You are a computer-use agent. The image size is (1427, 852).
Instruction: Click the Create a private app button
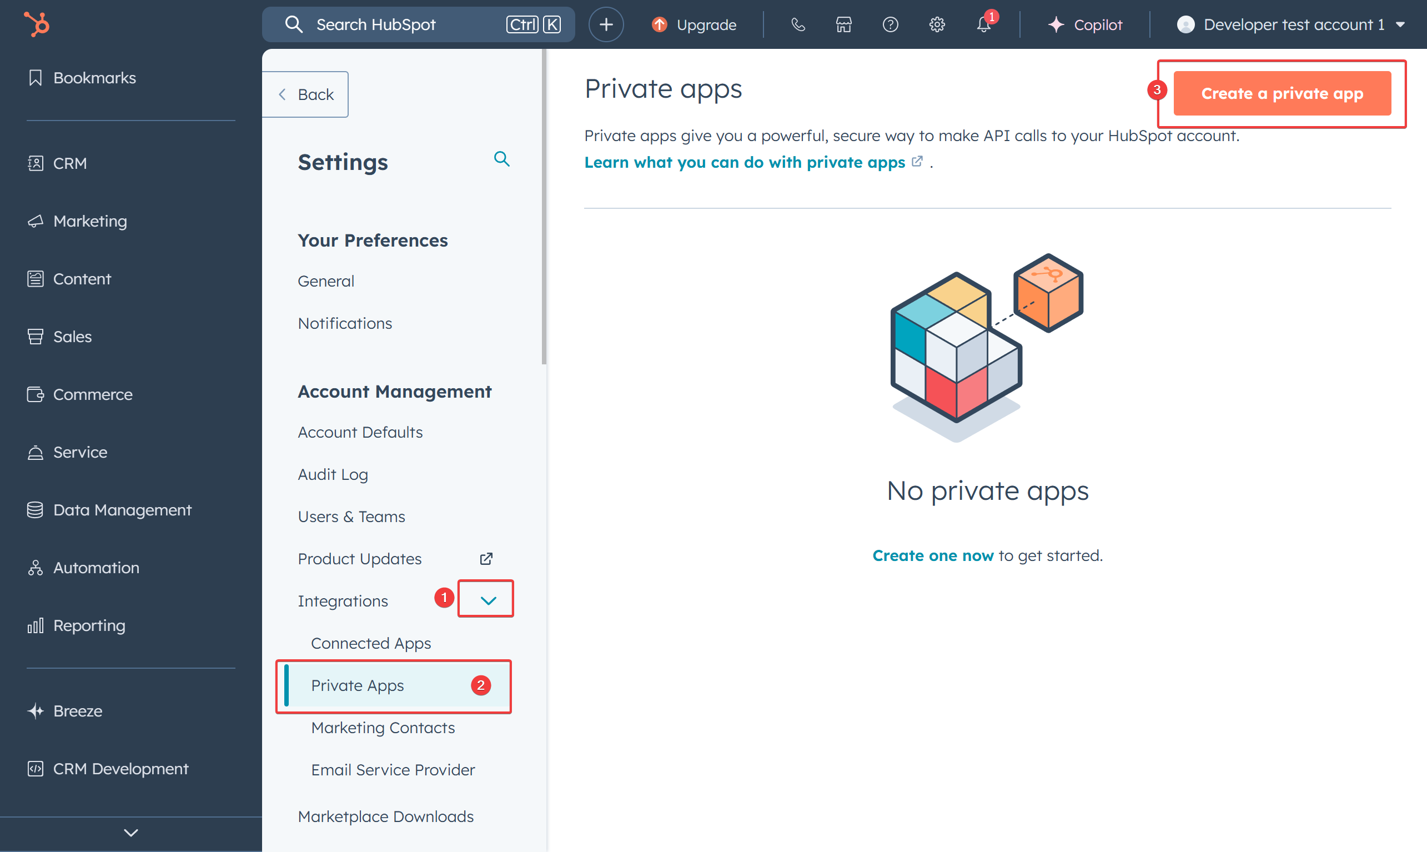pos(1282,93)
